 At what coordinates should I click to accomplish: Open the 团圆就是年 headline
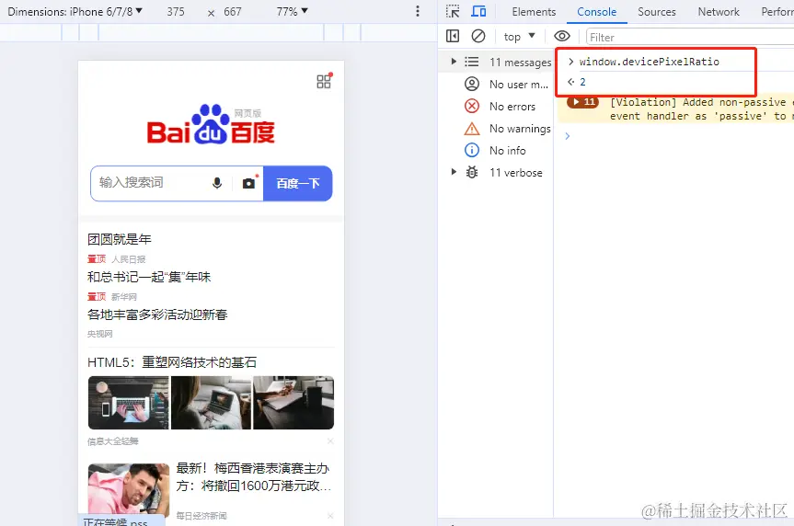click(120, 239)
